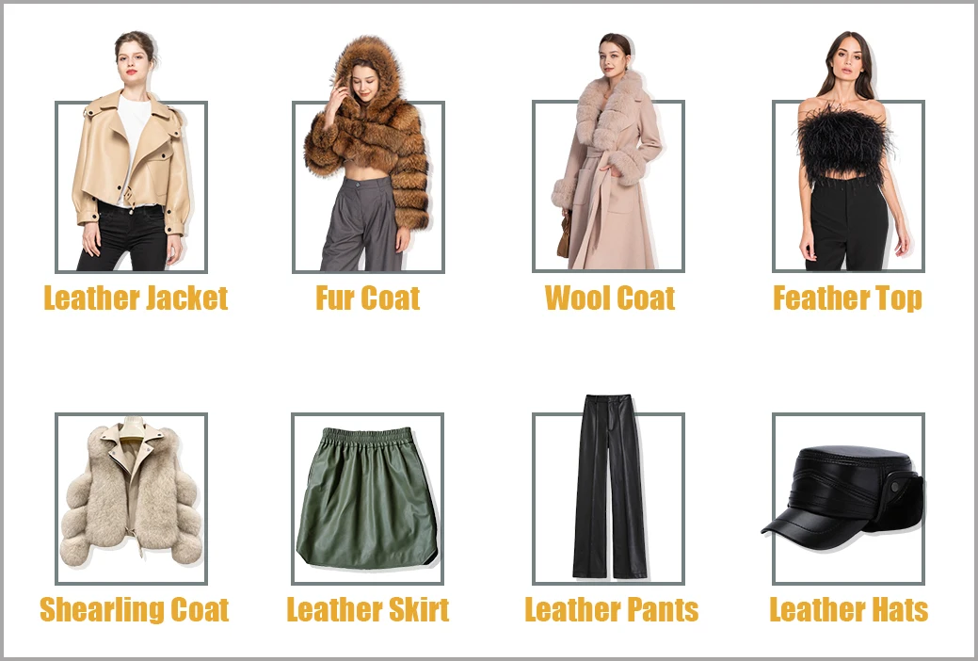Open the pink wool coat model picture

tap(608, 152)
